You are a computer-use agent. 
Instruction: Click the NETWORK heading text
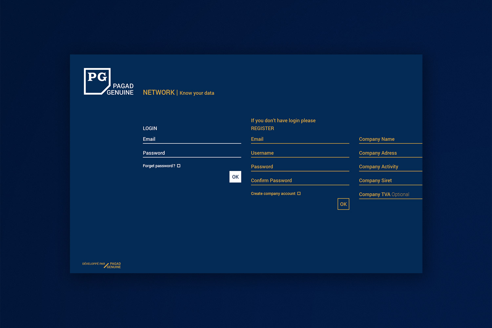(159, 92)
